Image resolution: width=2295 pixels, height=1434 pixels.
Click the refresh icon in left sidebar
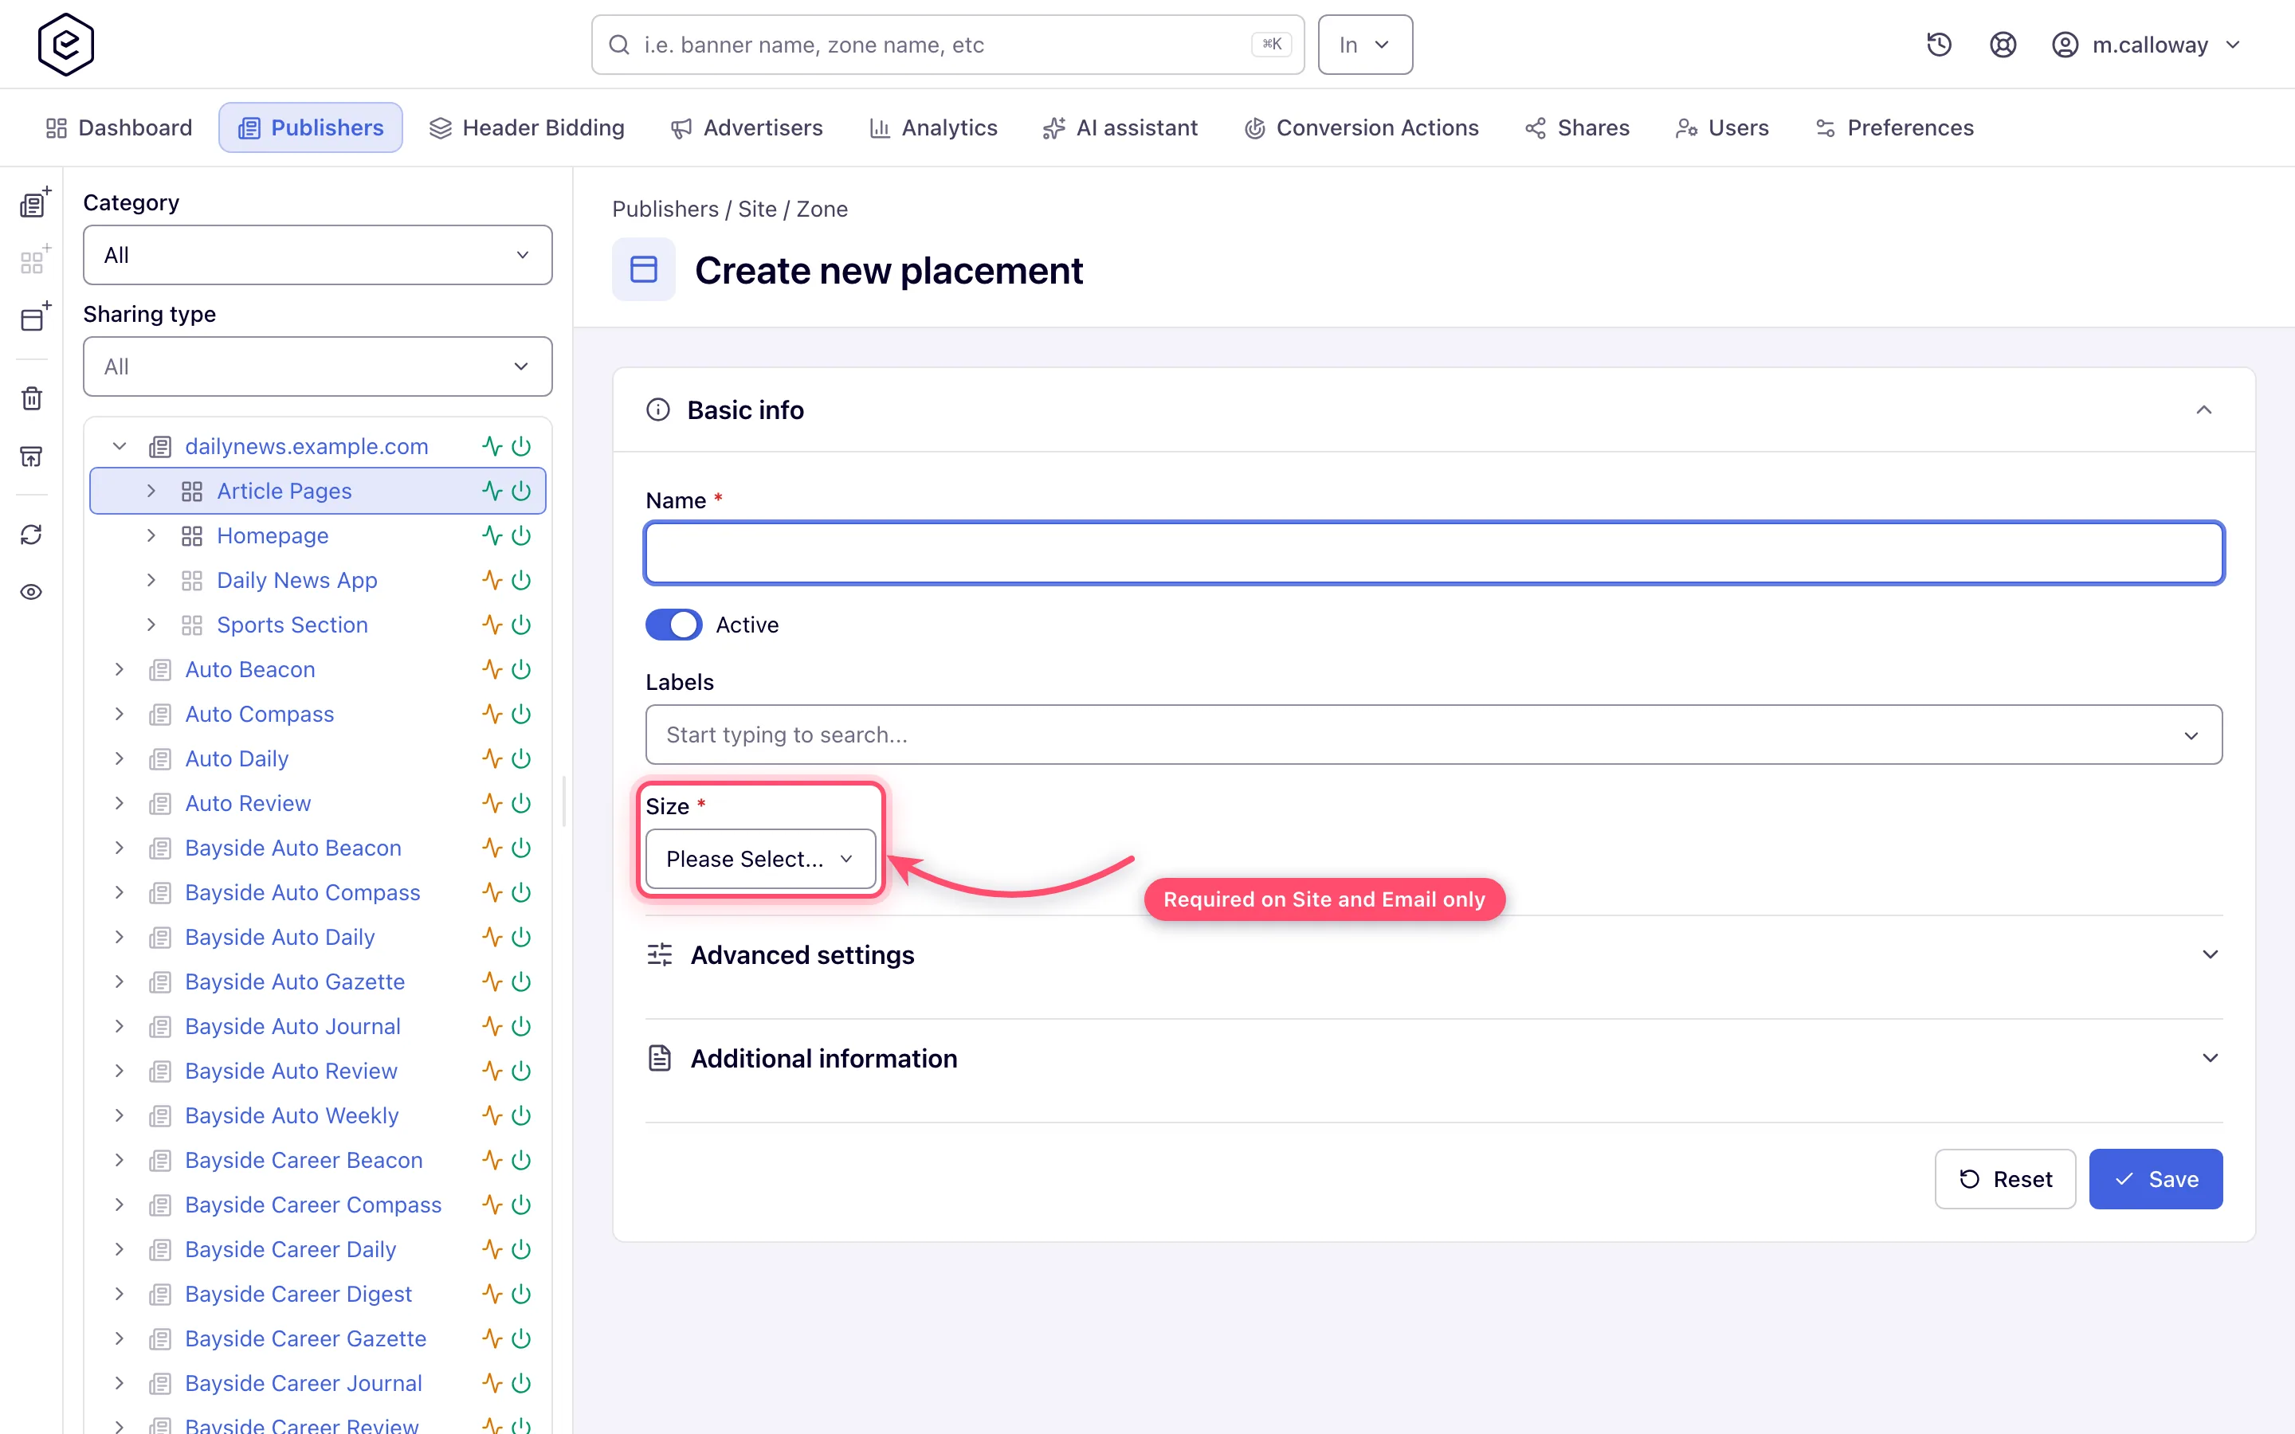point(31,535)
